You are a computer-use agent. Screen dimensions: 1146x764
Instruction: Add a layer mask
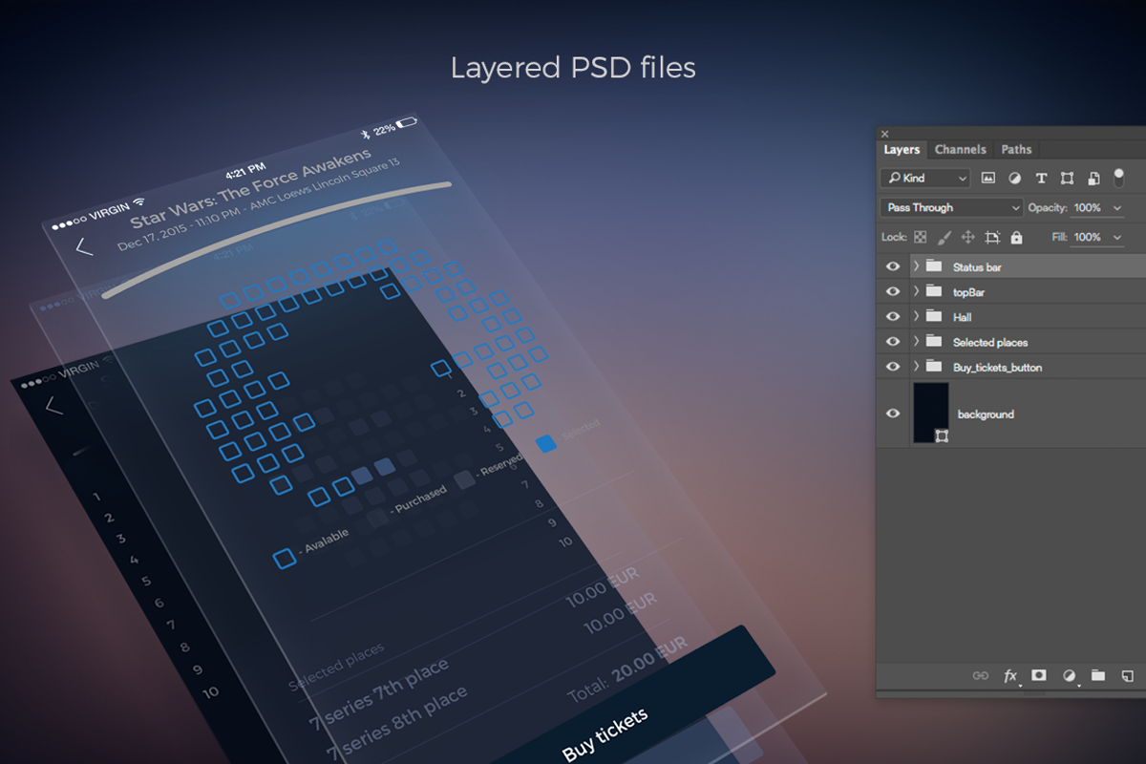1039,675
